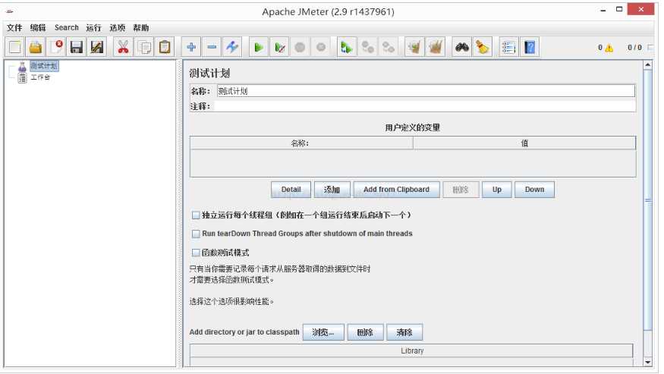664x374 pixels.
Task: Click 删除 button beside classpath browse
Action: tap(365, 332)
